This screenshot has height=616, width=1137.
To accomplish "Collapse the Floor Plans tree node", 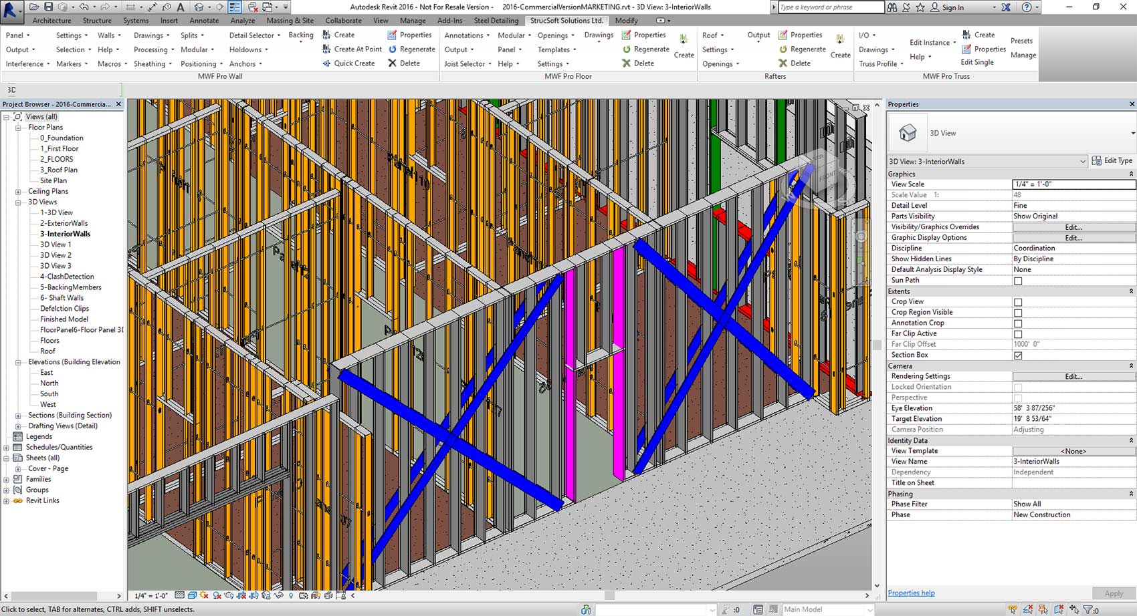I will pos(18,128).
